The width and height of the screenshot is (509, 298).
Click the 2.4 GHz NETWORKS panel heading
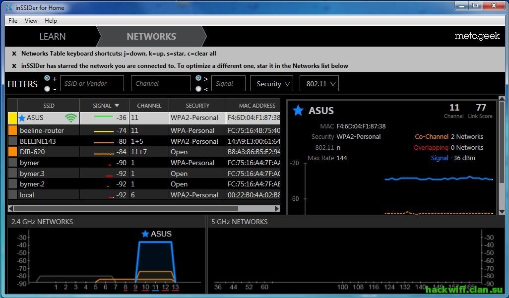tap(42, 222)
